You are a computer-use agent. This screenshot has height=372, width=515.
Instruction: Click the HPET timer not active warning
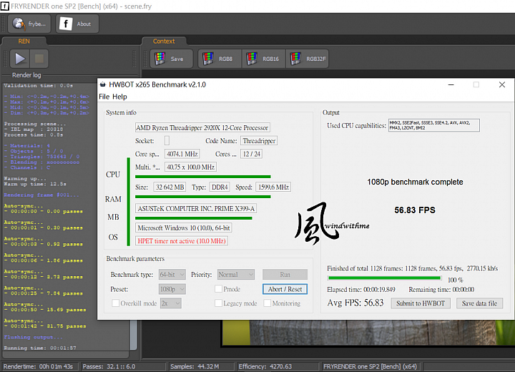pos(182,241)
